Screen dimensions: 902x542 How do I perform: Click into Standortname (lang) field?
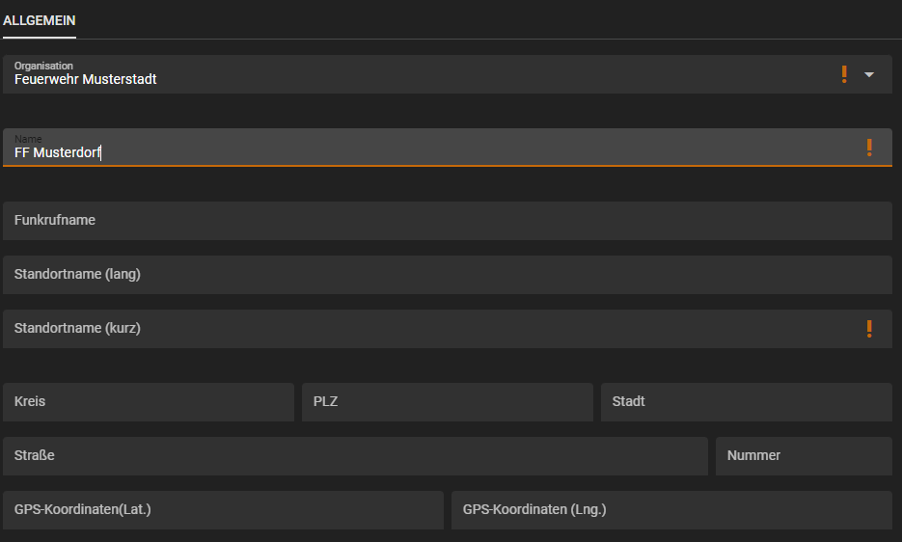[447, 275]
